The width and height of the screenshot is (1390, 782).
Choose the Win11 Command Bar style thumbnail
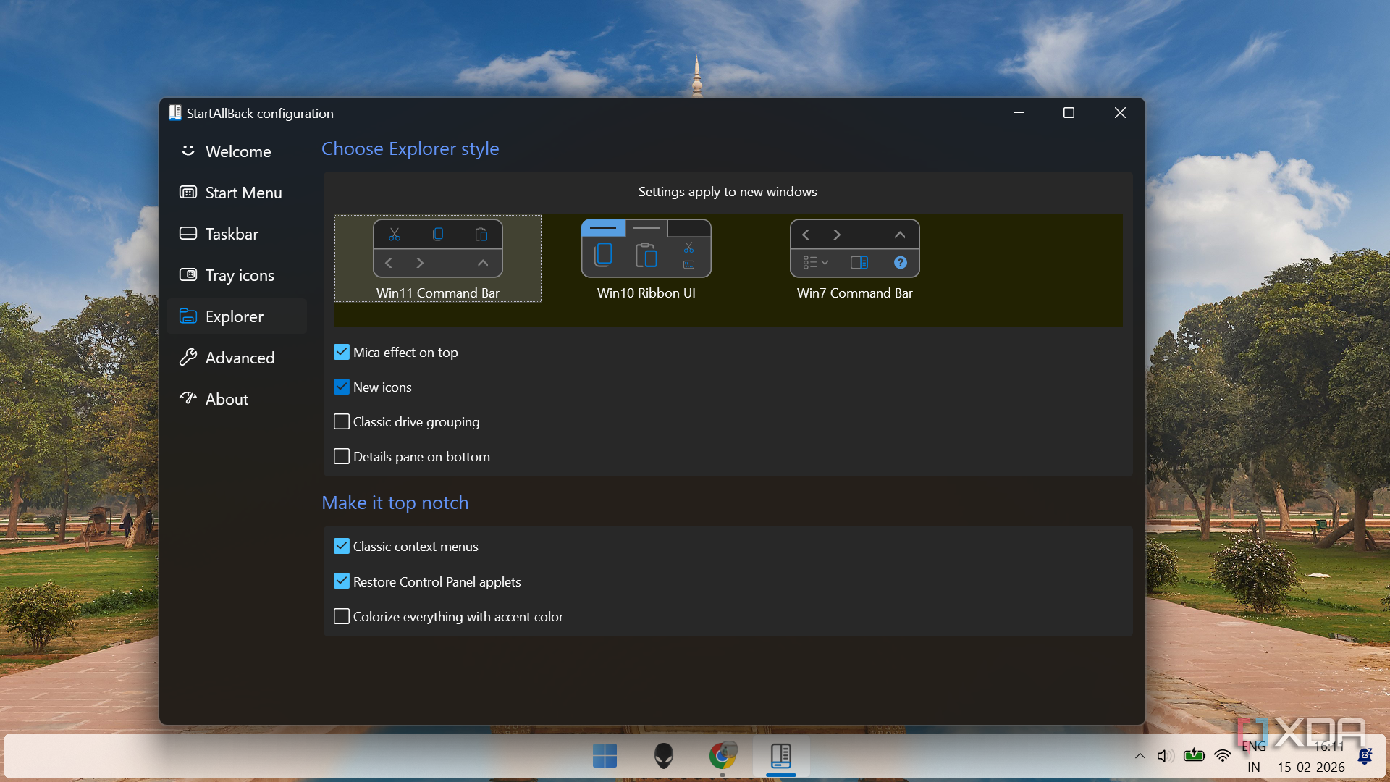point(438,249)
